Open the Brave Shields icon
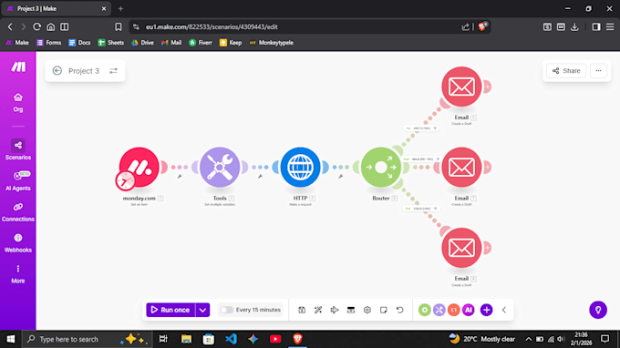The height and width of the screenshot is (348, 620). (x=483, y=26)
